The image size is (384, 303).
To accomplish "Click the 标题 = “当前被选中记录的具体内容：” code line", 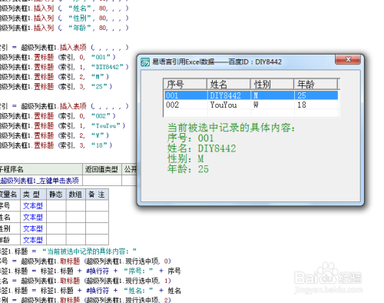I will (x=68, y=251).
